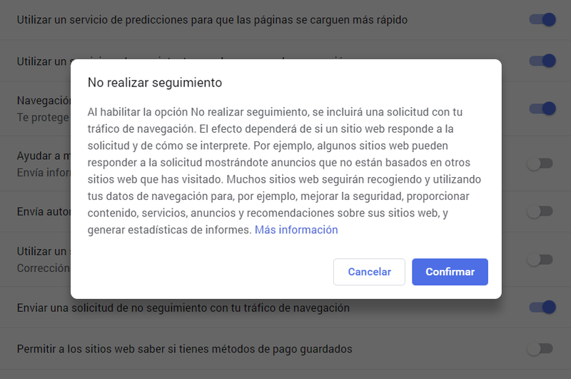Click the Confirmar button in the dialog
Viewport: 571px width, 379px height.
click(x=450, y=272)
